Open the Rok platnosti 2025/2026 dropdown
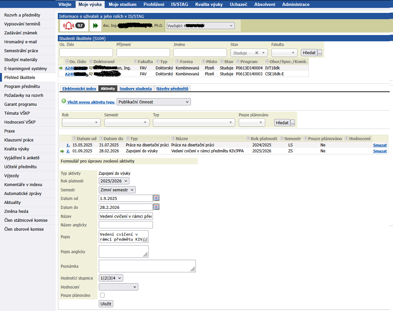The height and width of the screenshot is (311, 393). (114, 181)
